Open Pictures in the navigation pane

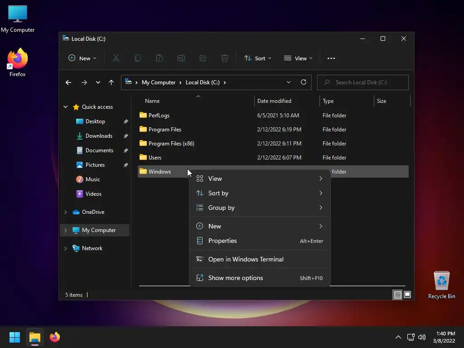[x=95, y=165]
